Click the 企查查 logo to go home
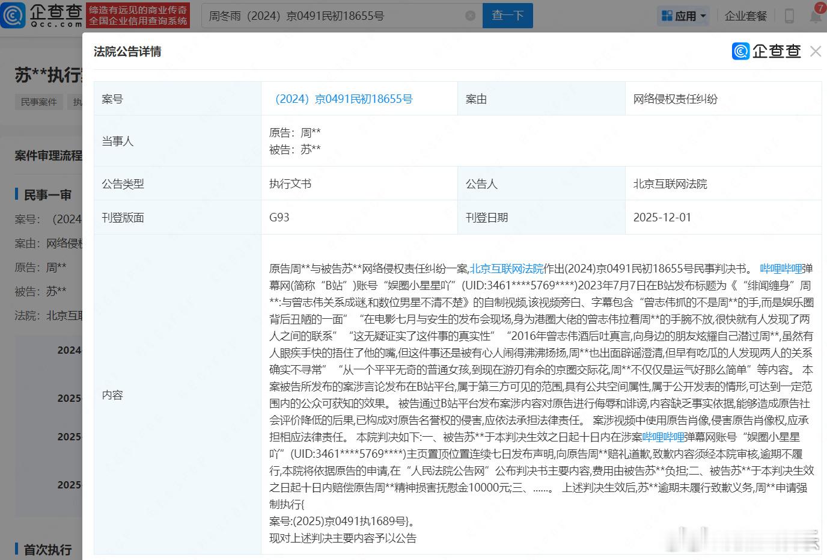The height and width of the screenshot is (560, 827). pyautogui.click(x=42, y=16)
